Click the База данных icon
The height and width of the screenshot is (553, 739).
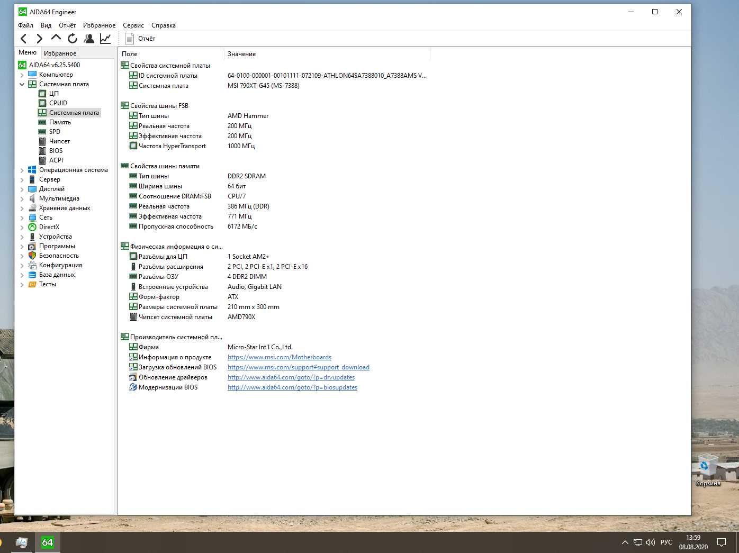tap(32, 275)
